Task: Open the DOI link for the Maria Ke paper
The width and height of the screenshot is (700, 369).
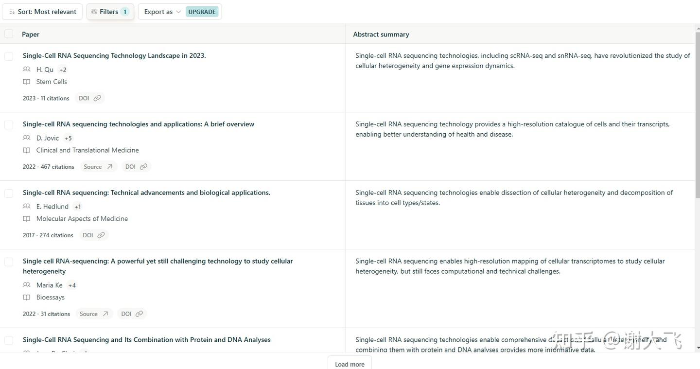Action: [139, 314]
